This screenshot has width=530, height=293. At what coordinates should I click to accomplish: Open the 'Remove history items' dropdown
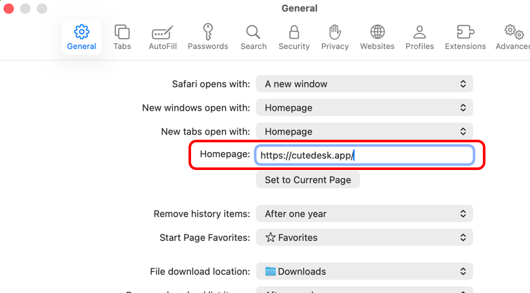coord(364,214)
